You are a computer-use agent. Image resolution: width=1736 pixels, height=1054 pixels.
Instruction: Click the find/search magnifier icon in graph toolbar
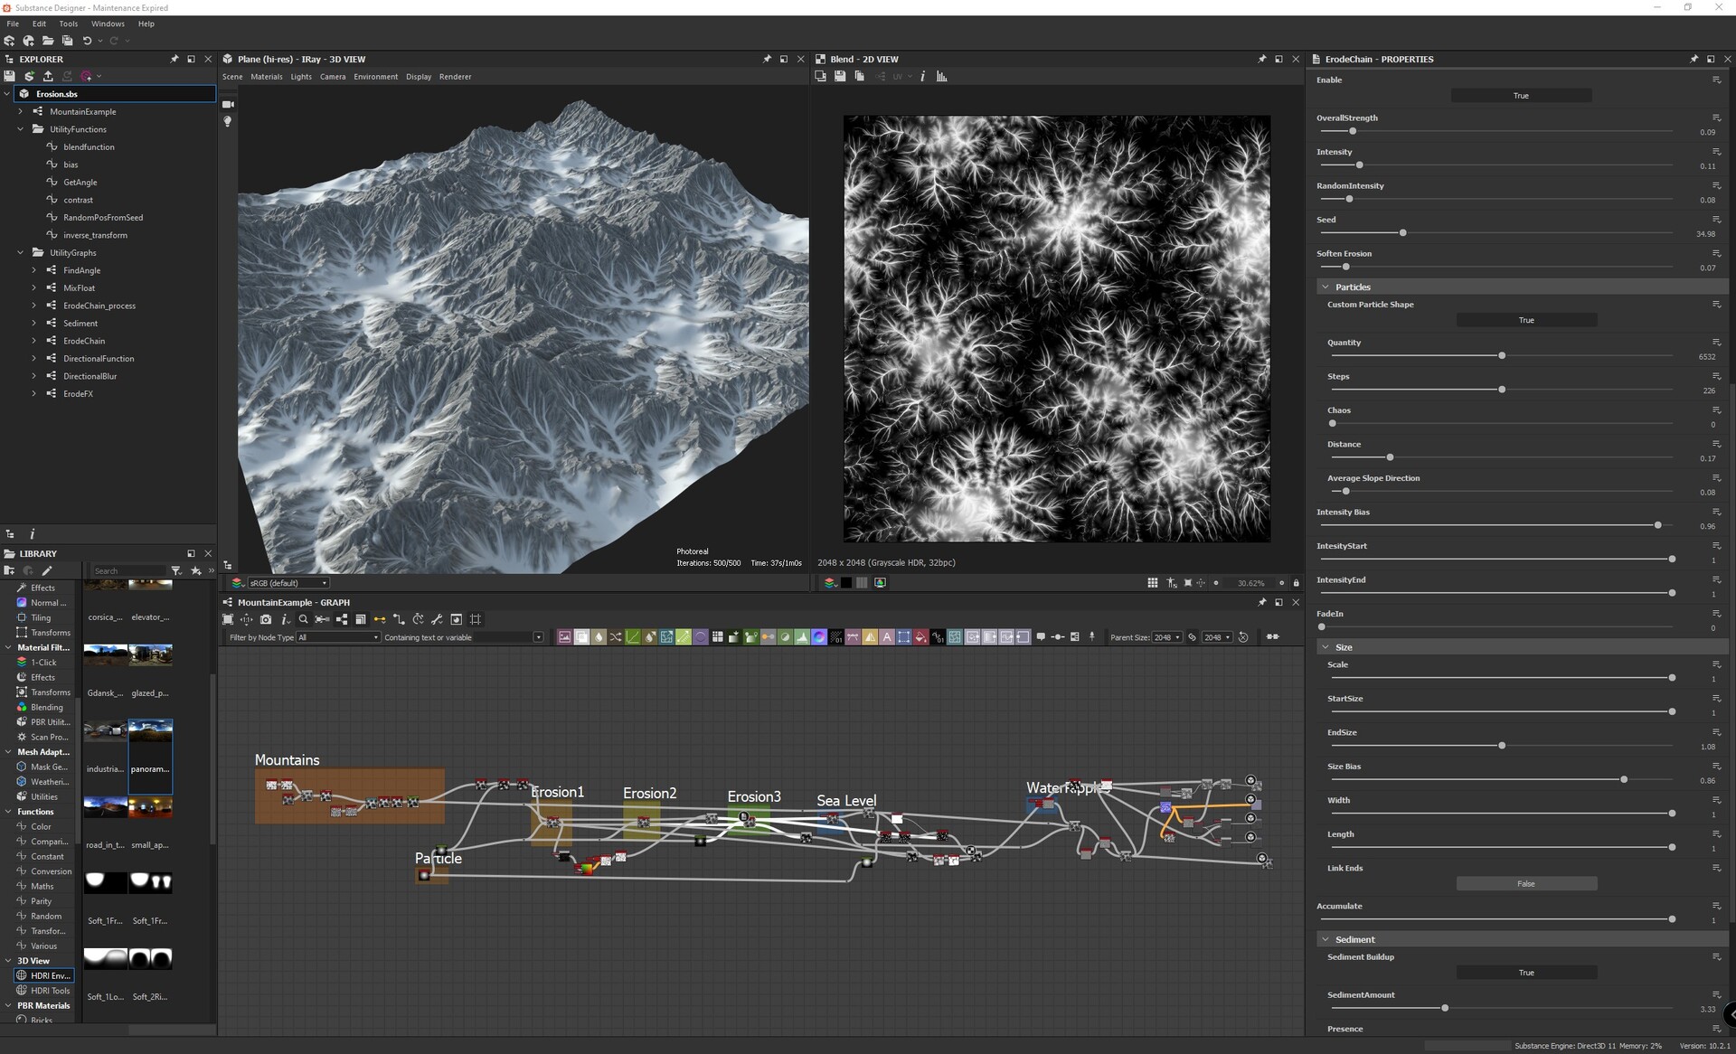tap(304, 619)
